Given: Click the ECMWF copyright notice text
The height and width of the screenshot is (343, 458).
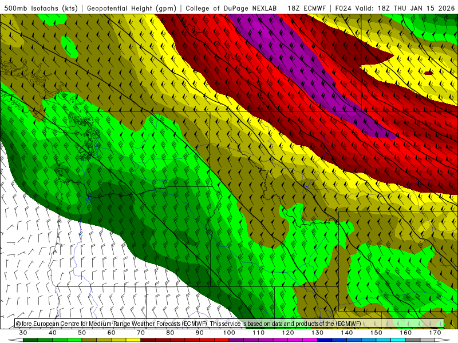Looking at the screenshot, I should tap(188, 324).
